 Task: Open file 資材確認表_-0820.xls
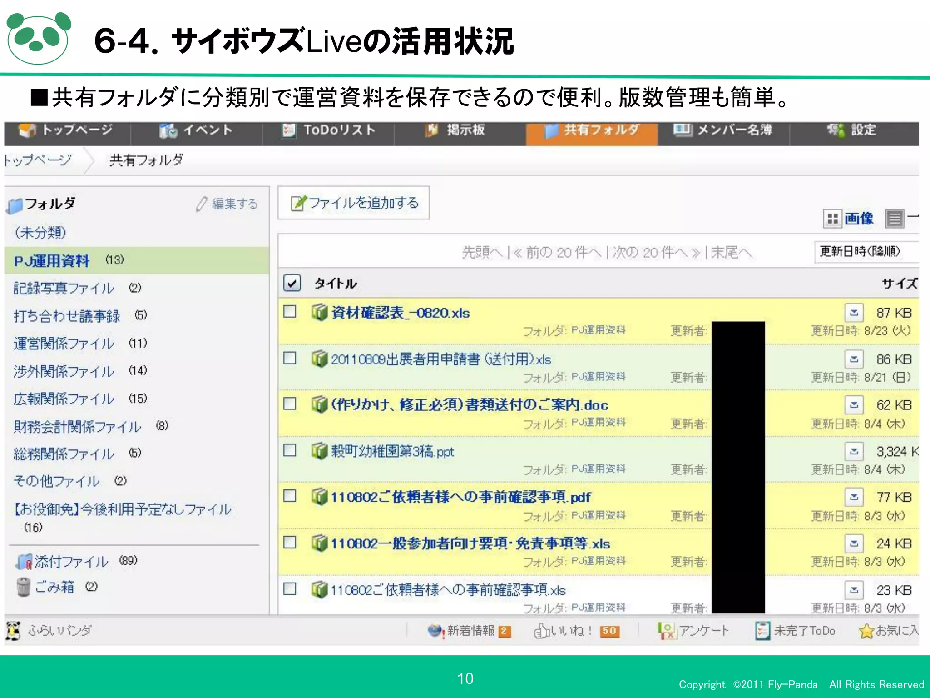[x=400, y=313]
